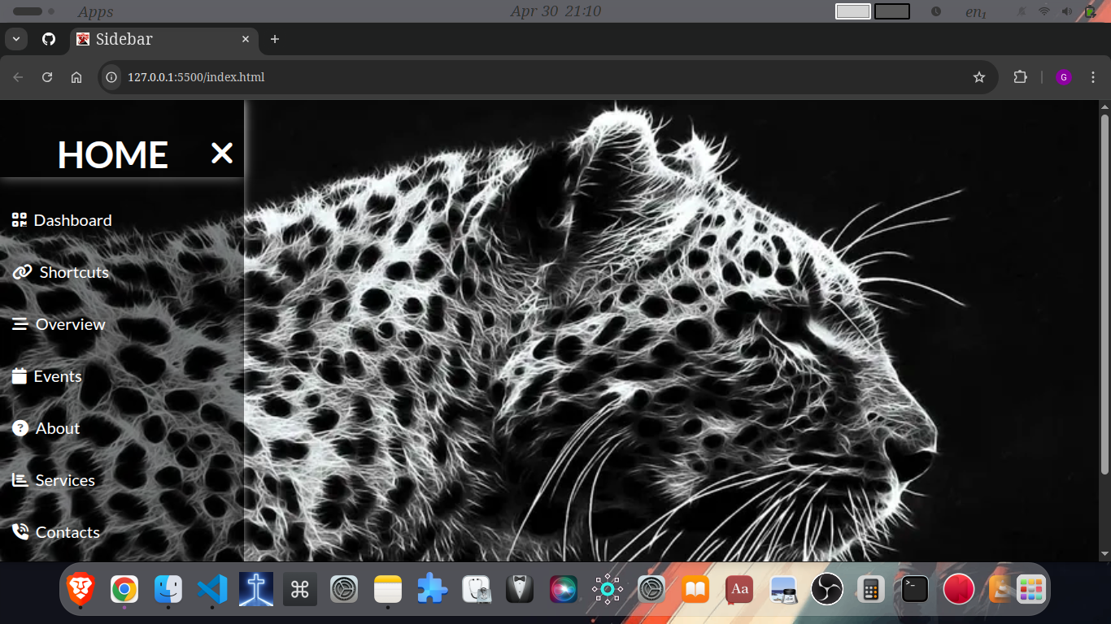Open Calculator from the dock

(x=871, y=589)
